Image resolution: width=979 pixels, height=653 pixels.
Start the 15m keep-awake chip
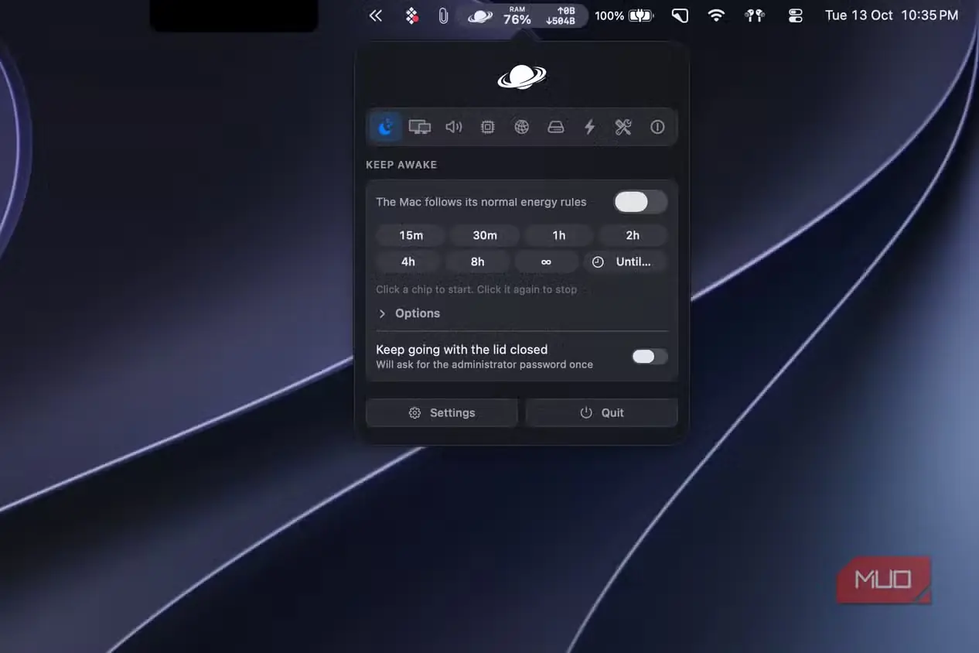(x=411, y=235)
